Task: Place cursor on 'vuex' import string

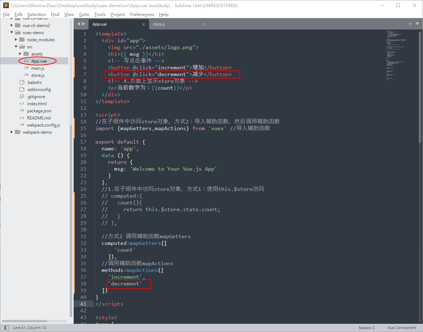Action: click(217, 128)
